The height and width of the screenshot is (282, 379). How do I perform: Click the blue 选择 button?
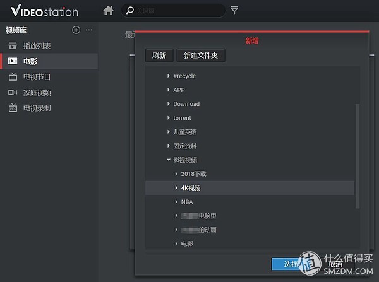[286, 264]
